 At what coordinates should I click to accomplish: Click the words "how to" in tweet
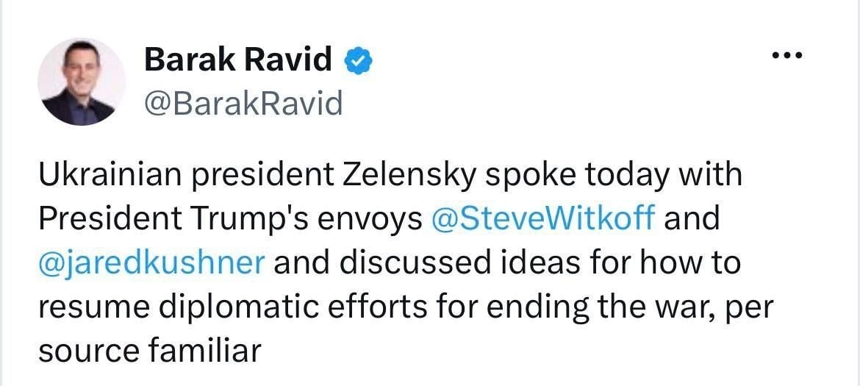pos(686,263)
